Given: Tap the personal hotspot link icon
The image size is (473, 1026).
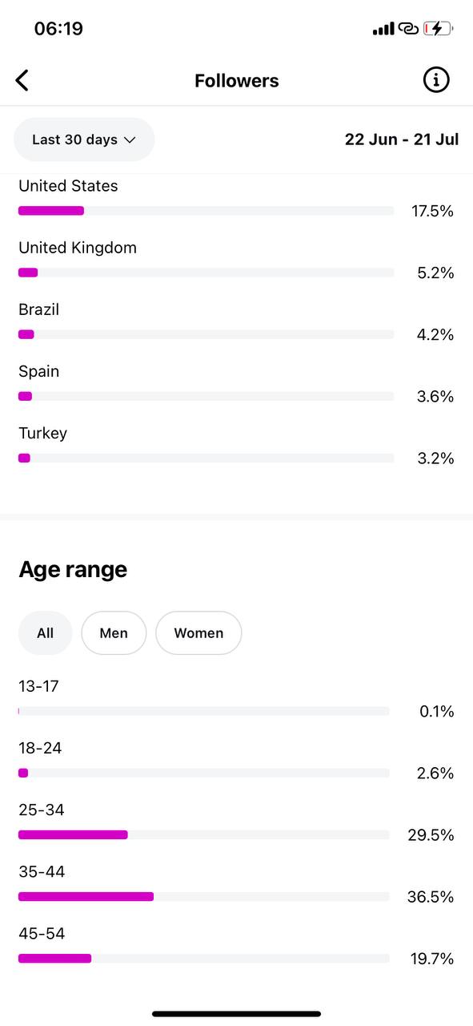Looking at the screenshot, I should point(409,29).
